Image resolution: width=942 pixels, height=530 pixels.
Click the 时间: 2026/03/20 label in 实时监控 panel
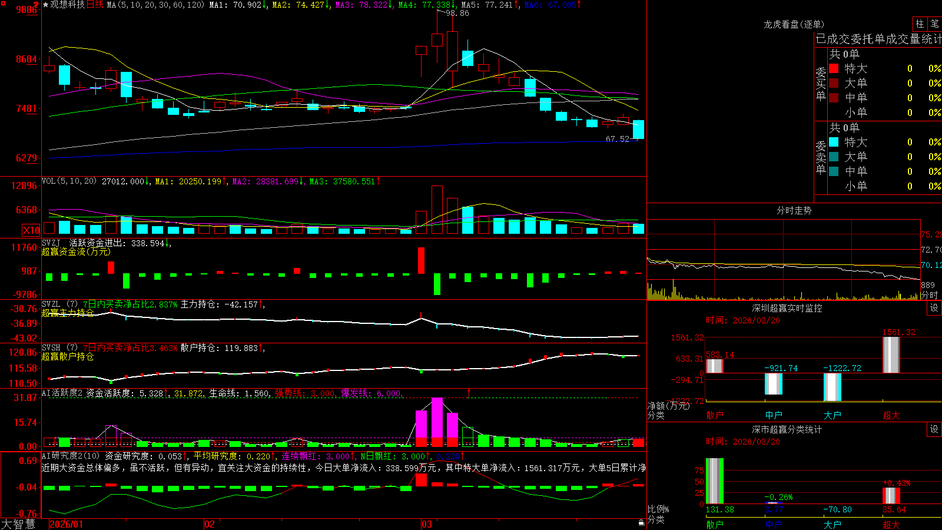tap(742, 320)
